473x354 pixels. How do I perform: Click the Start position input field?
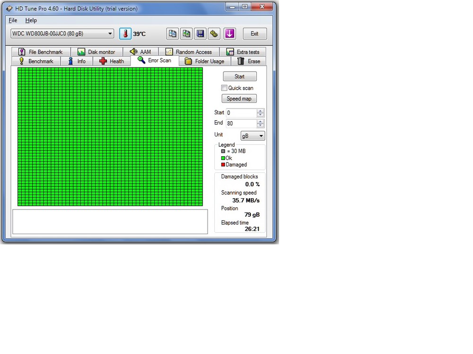point(241,113)
